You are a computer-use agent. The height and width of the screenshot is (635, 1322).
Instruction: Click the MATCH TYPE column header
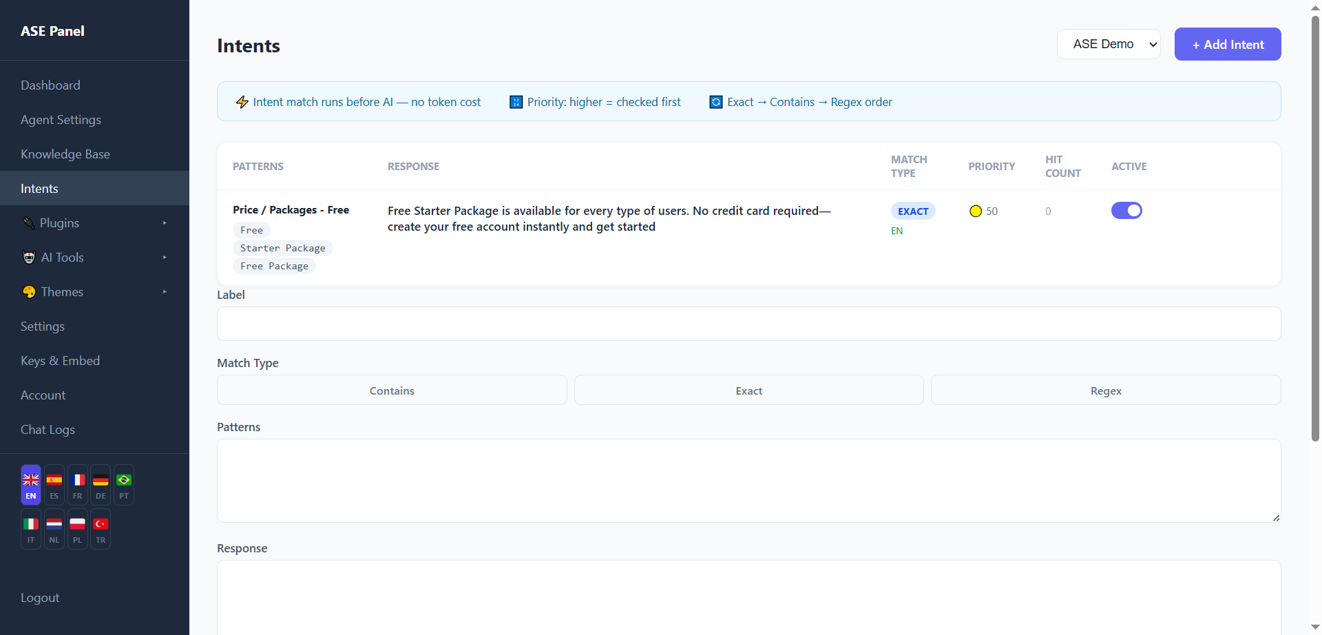click(x=909, y=167)
